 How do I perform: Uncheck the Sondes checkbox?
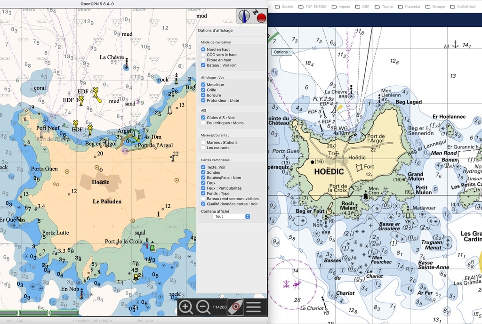pos(203,172)
